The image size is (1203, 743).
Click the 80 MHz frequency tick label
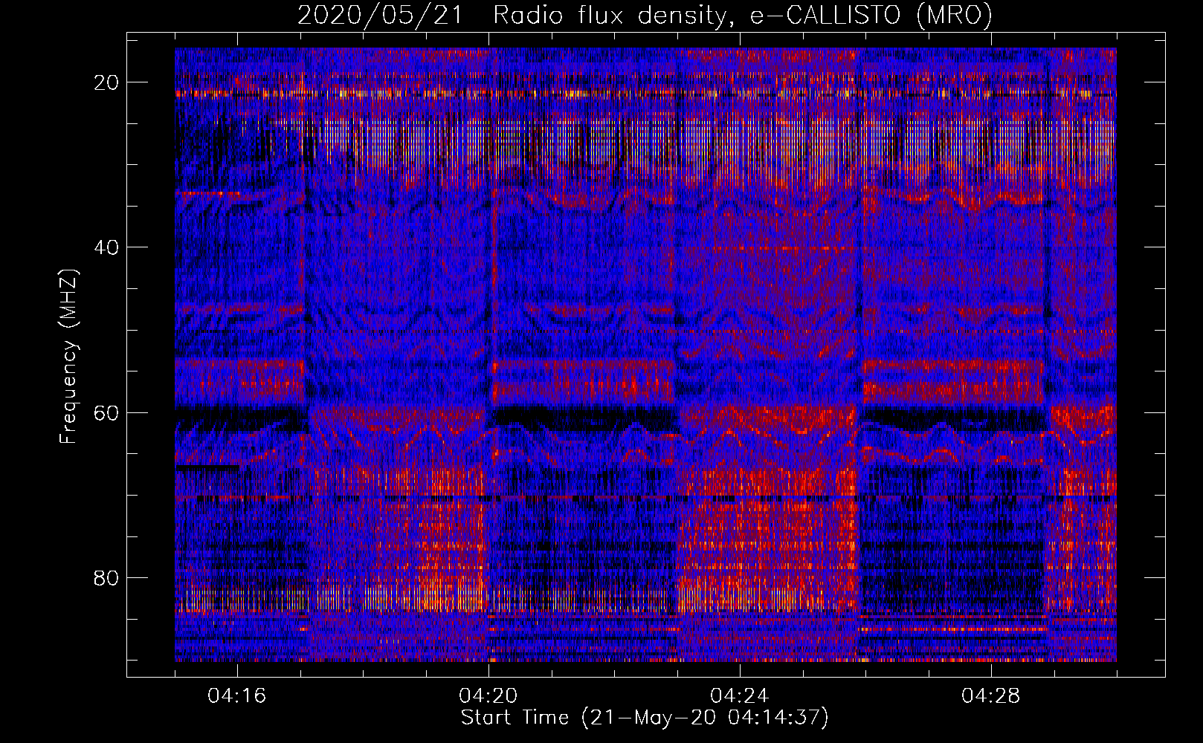107,577
